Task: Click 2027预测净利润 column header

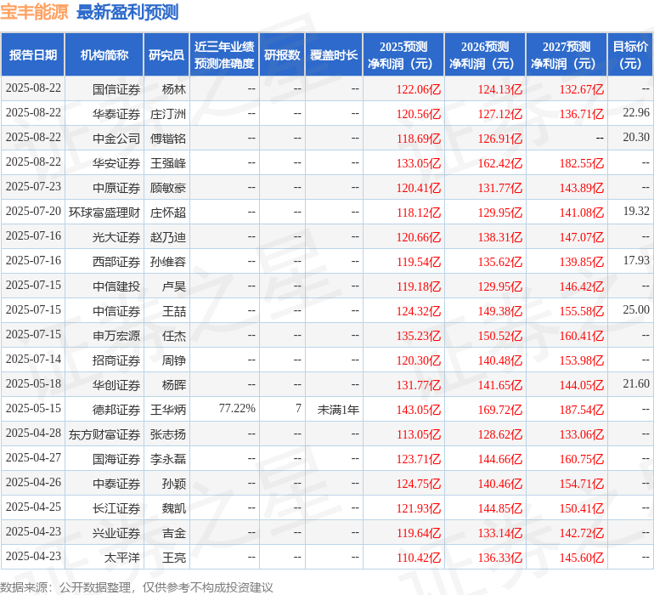Action: pos(567,55)
